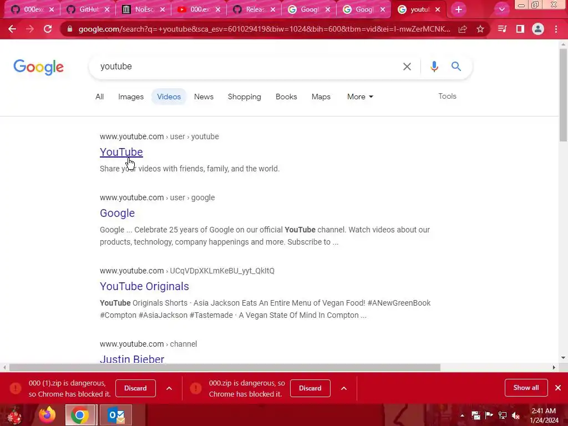Screen dimensions: 568x426
Task: Click the 000 (1).zip warning icon
Action: pos(16,388)
